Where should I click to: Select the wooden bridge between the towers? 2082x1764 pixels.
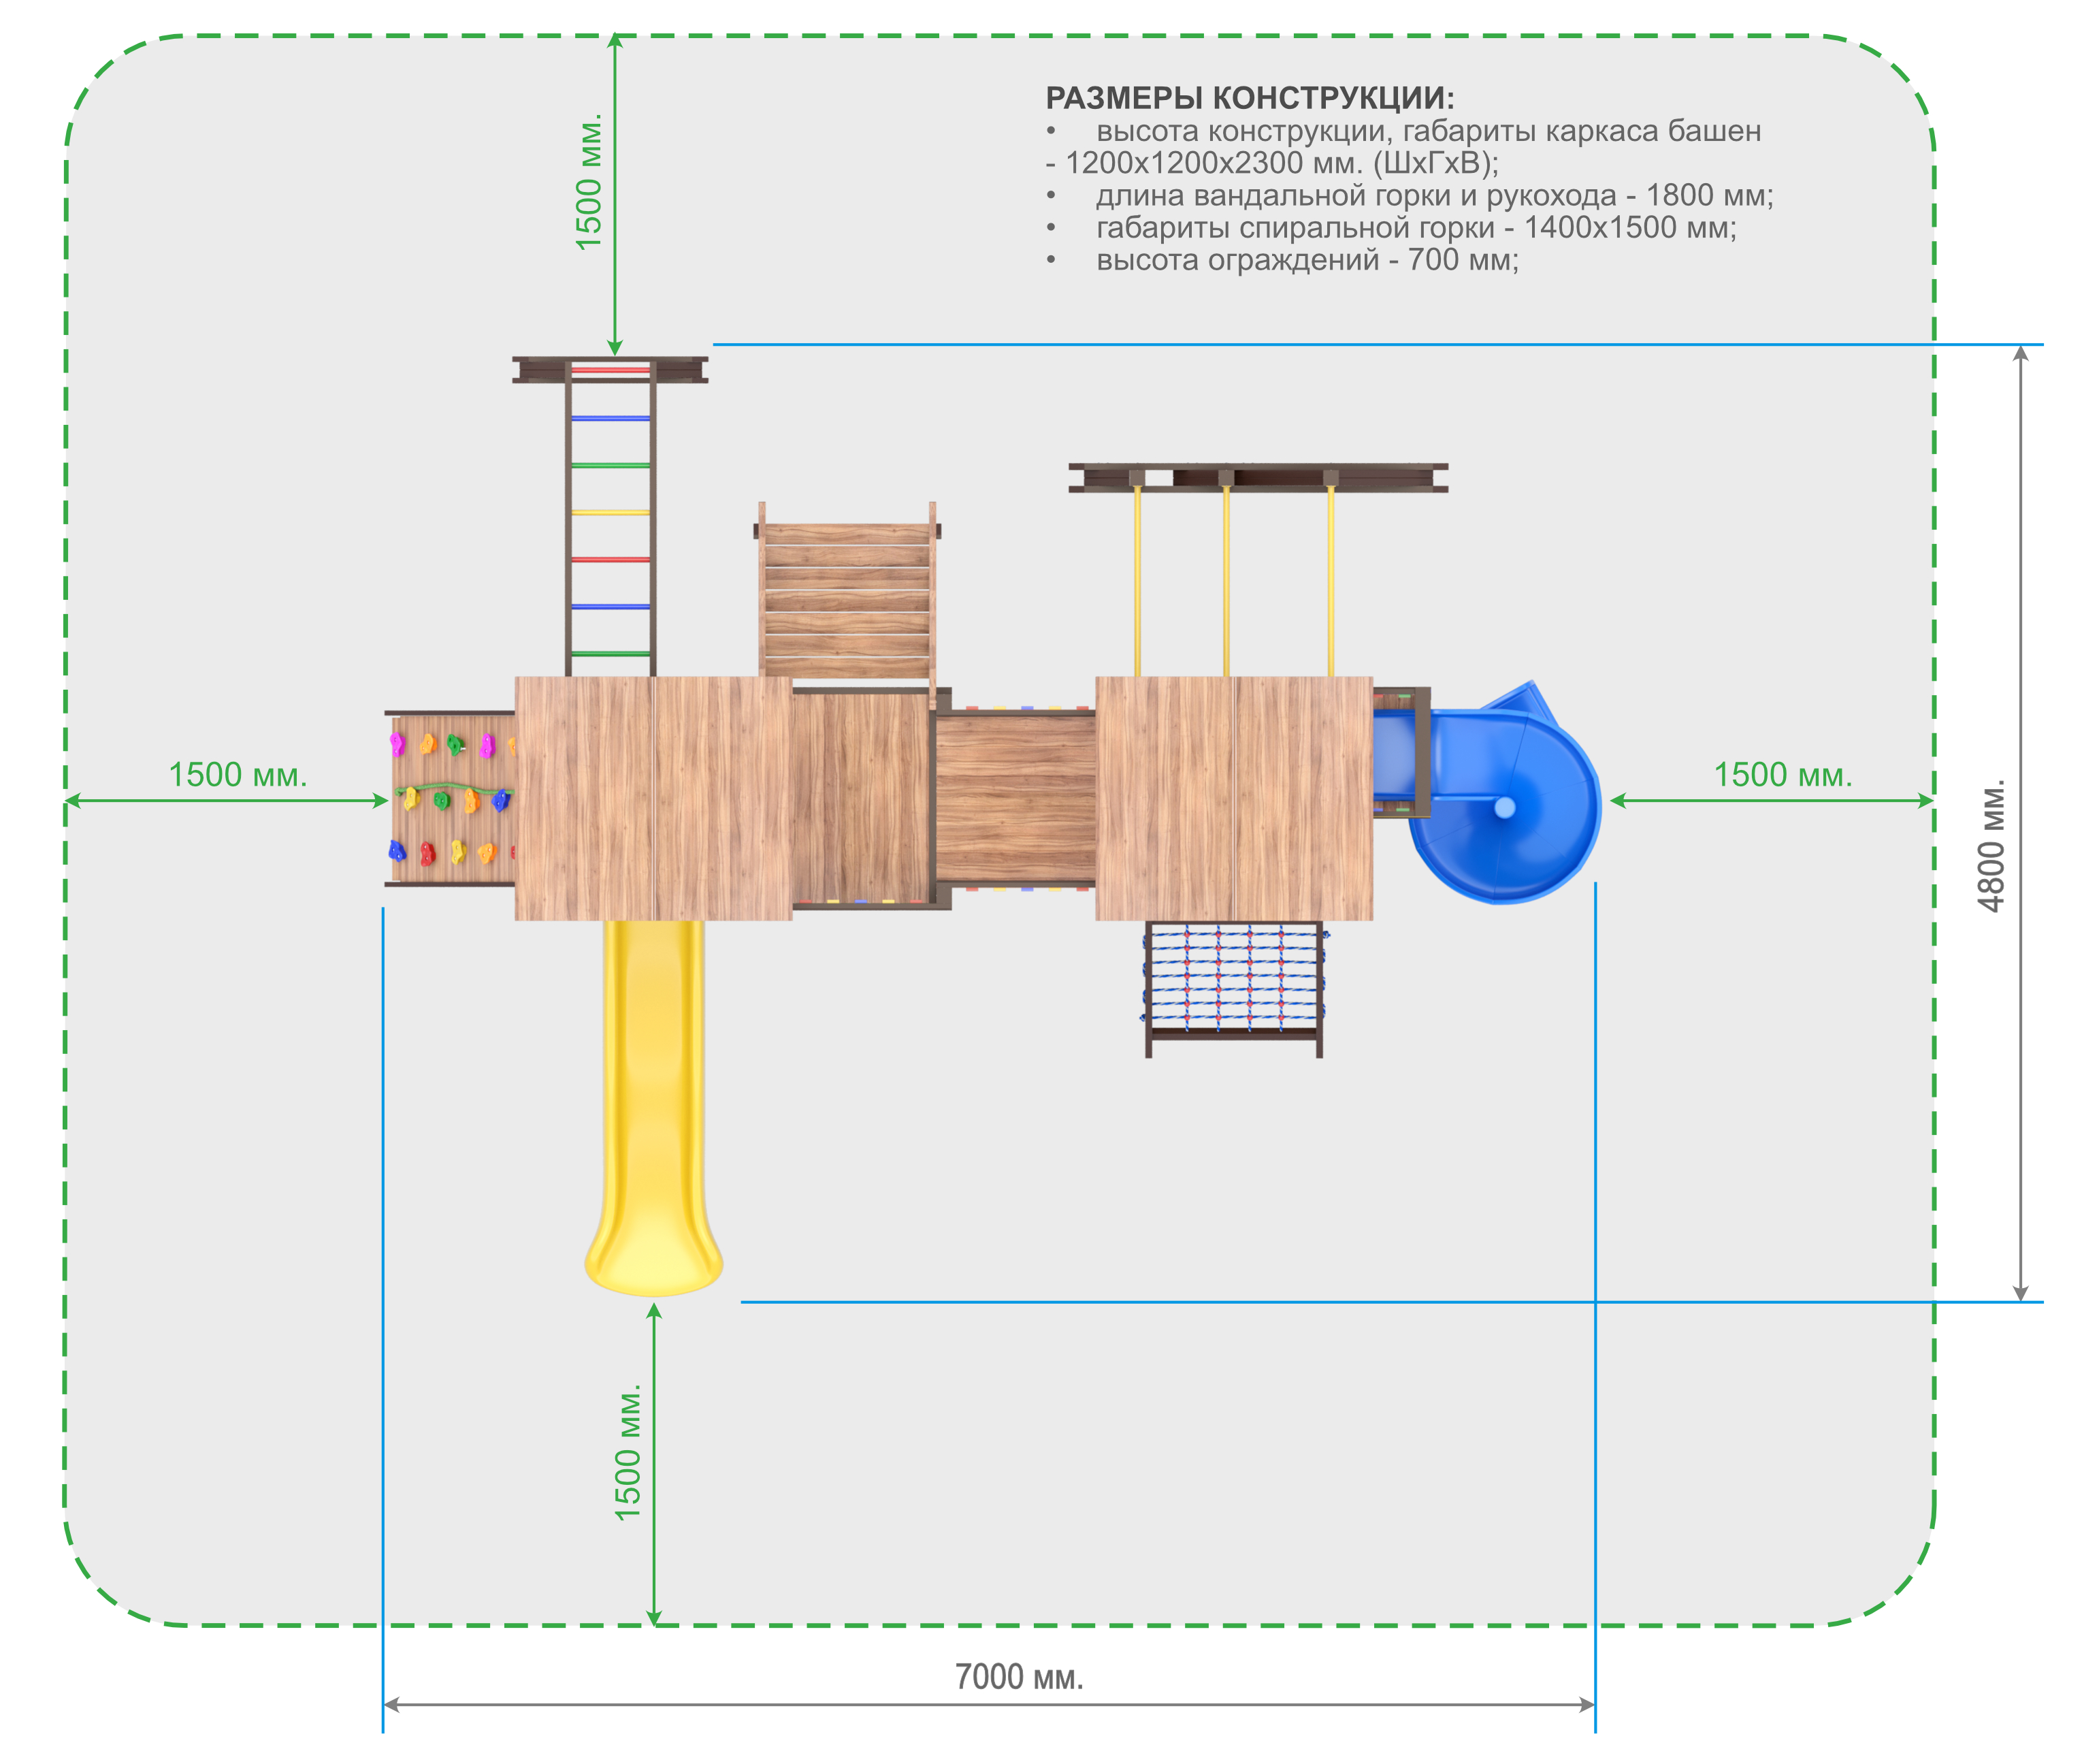tap(1015, 798)
